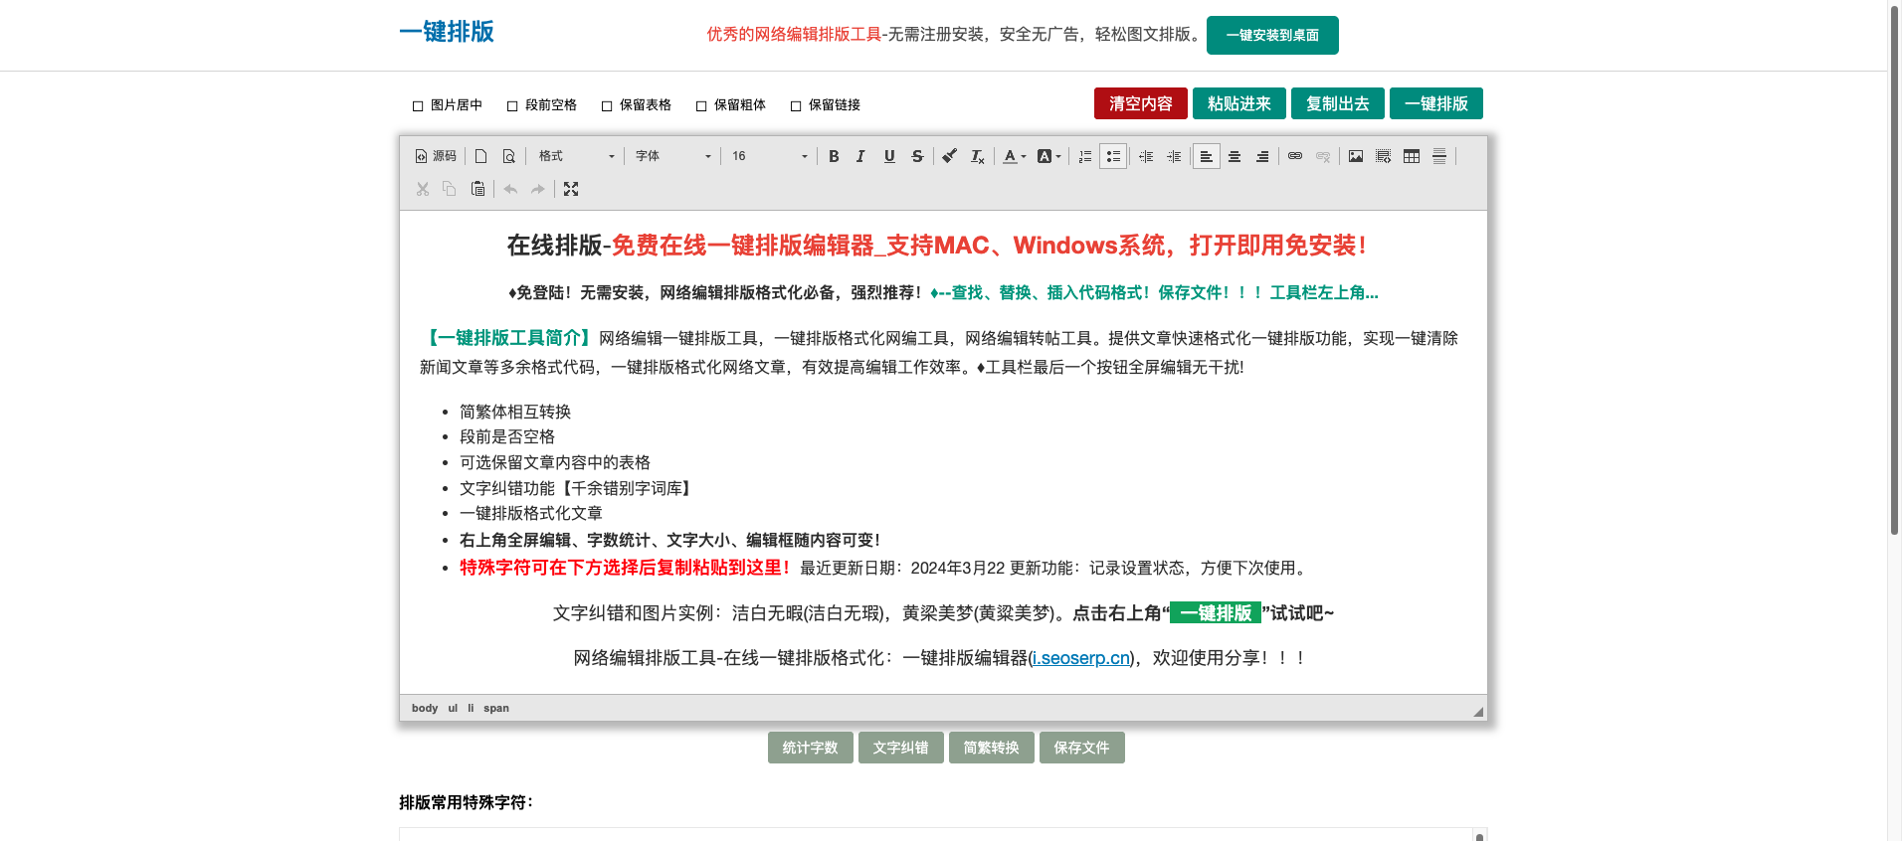
Task: Click the 一键排版 site logo
Action: point(447,32)
